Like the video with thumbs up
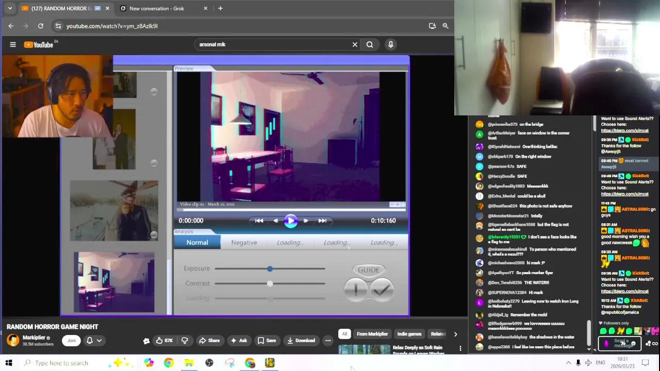The image size is (660, 371). [164, 341]
